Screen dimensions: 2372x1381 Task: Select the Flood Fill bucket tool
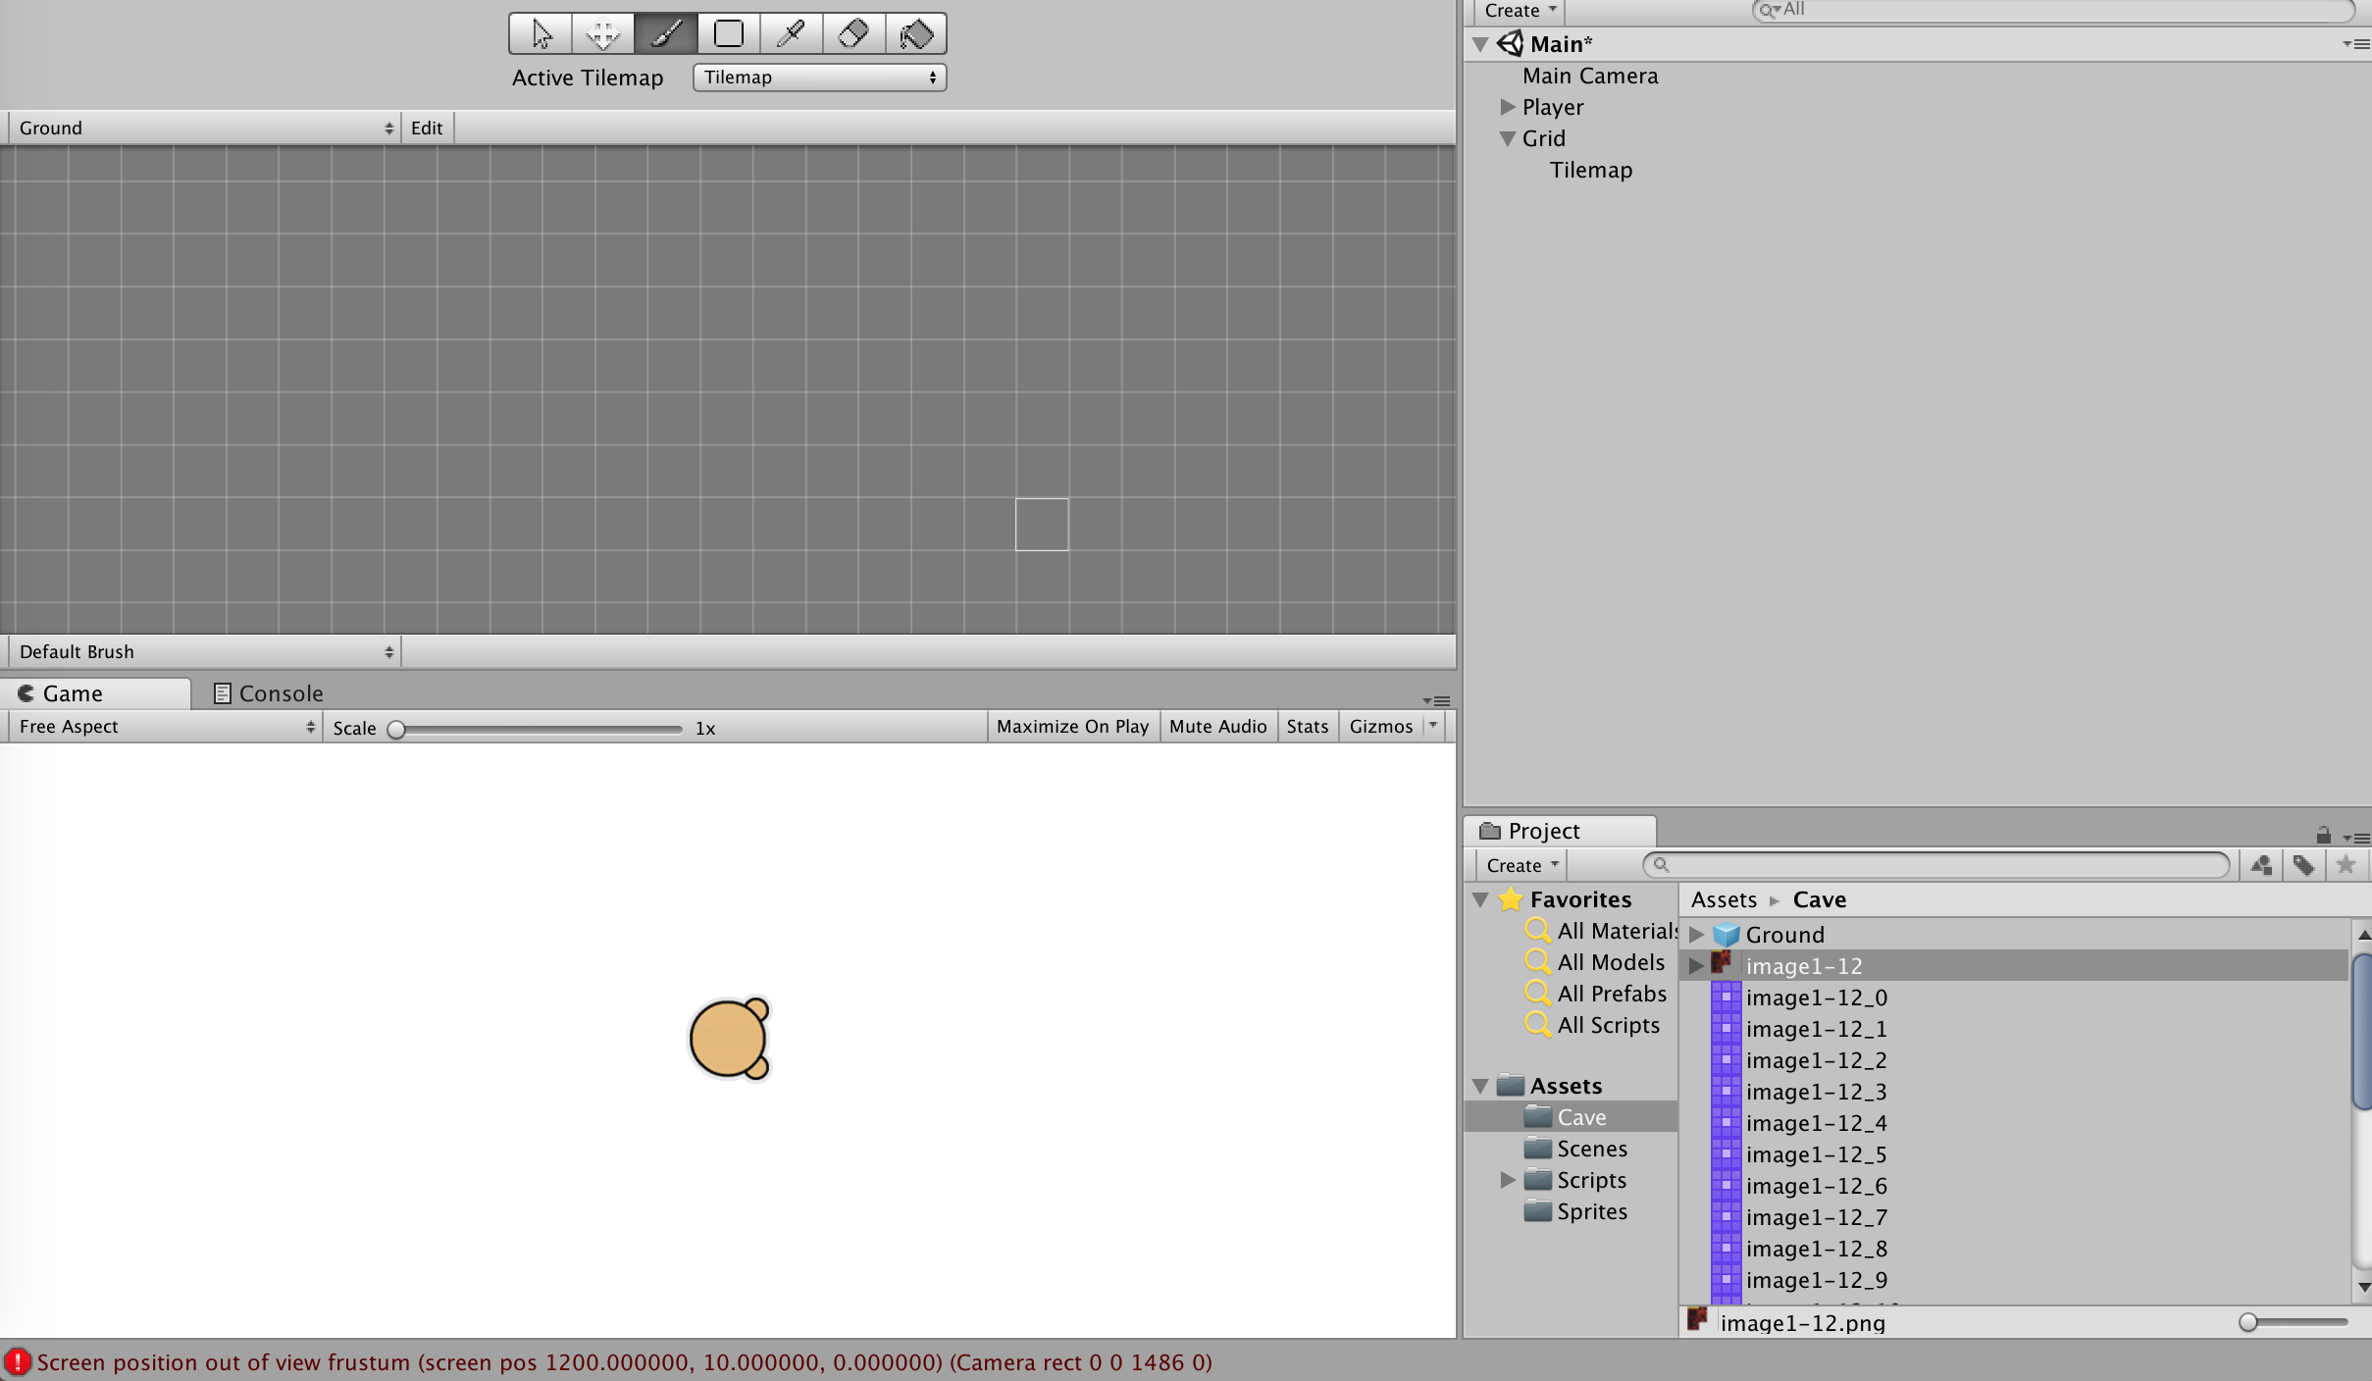click(916, 34)
